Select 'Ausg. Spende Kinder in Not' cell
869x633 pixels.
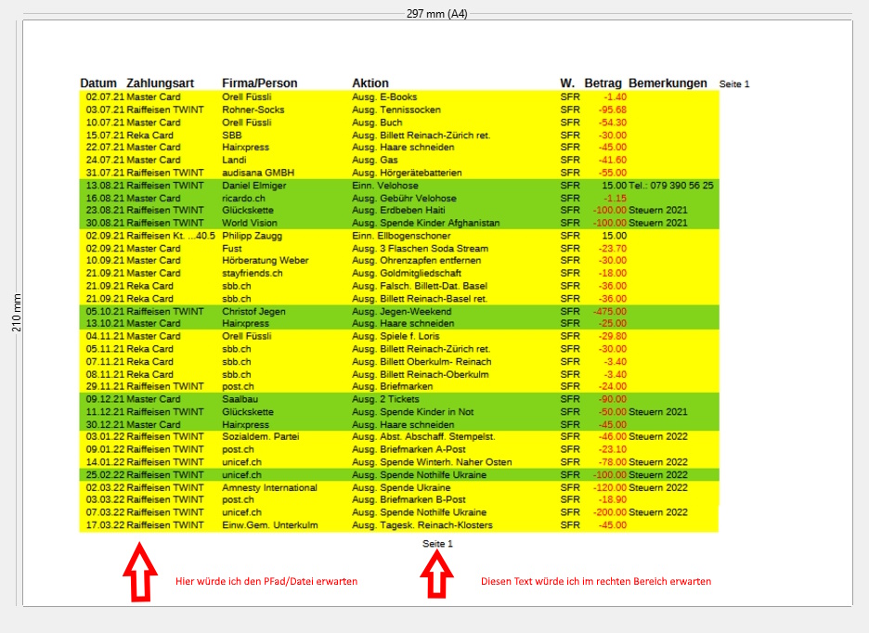point(413,412)
